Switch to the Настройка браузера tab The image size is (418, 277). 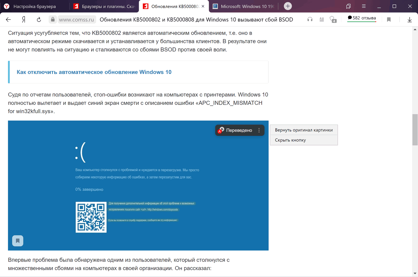pyautogui.click(x=35, y=6)
